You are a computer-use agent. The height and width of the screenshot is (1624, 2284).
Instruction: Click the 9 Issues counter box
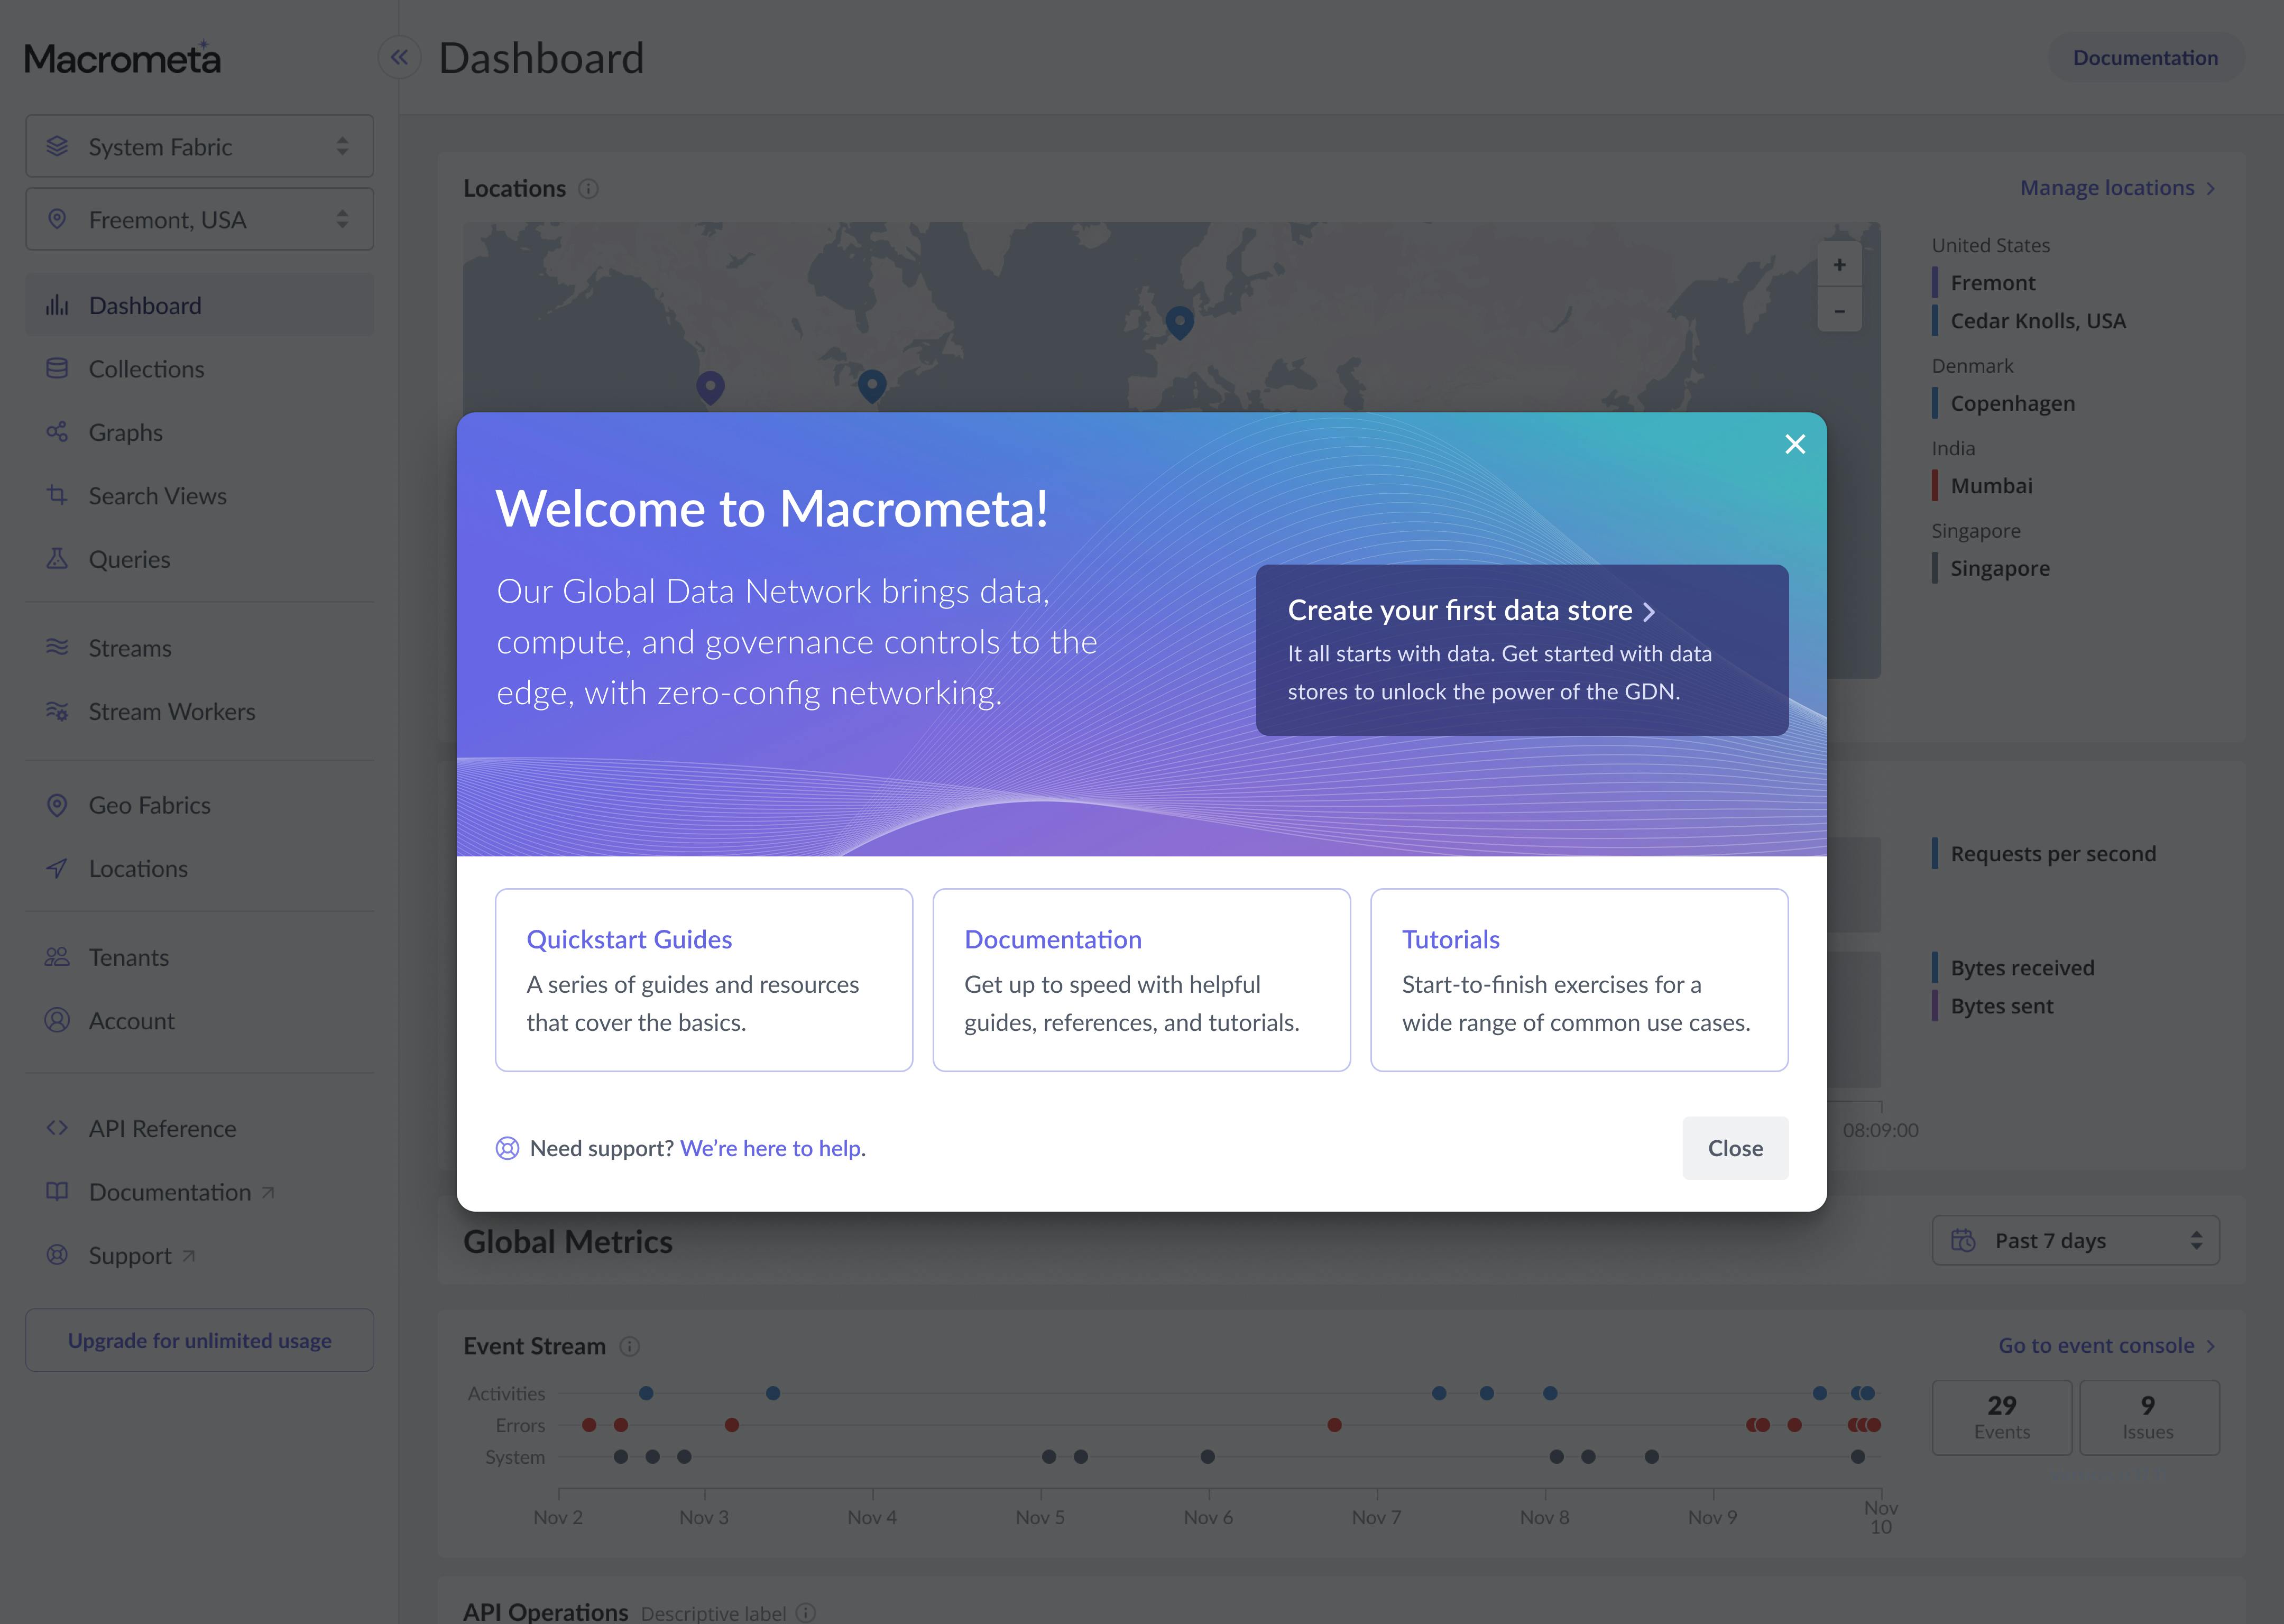point(2149,1417)
